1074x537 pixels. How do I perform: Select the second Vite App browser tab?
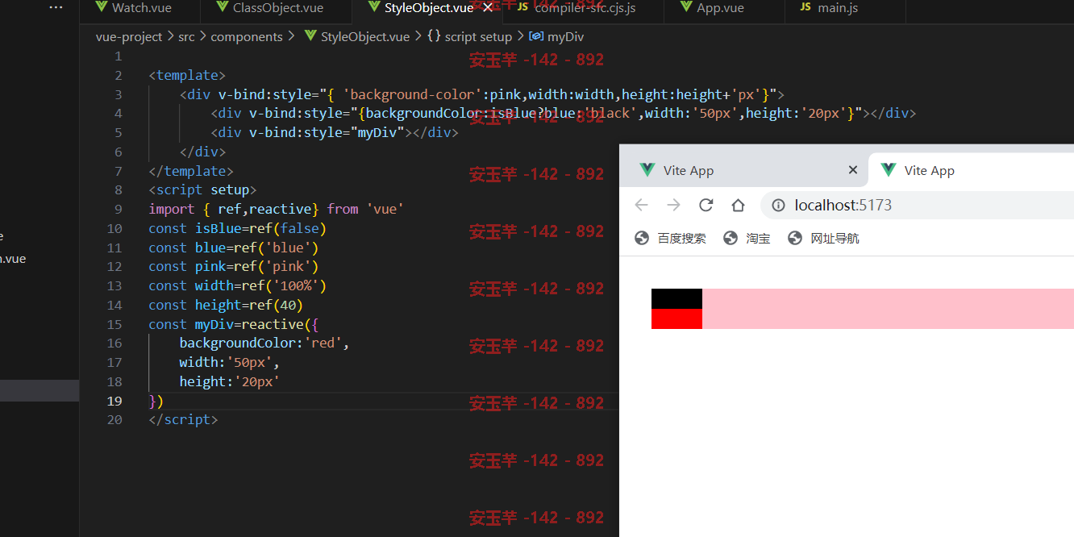coord(972,170)
